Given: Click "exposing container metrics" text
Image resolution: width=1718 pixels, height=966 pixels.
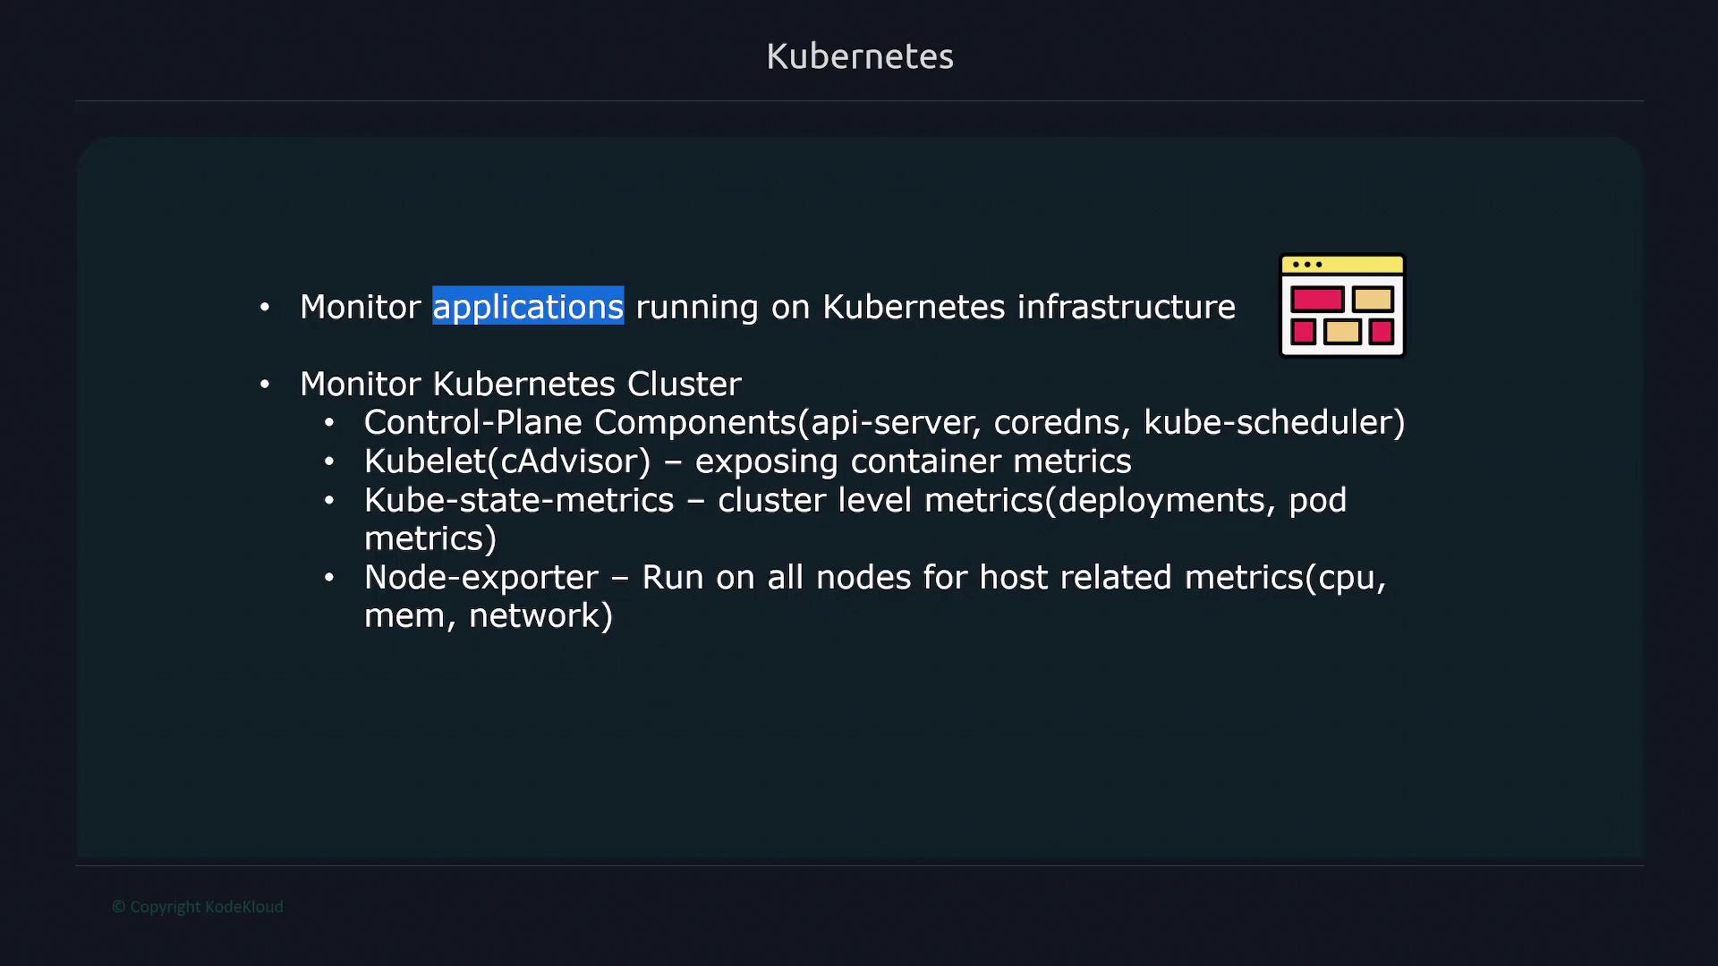Looking at the screenshot, I should point(913,462).
